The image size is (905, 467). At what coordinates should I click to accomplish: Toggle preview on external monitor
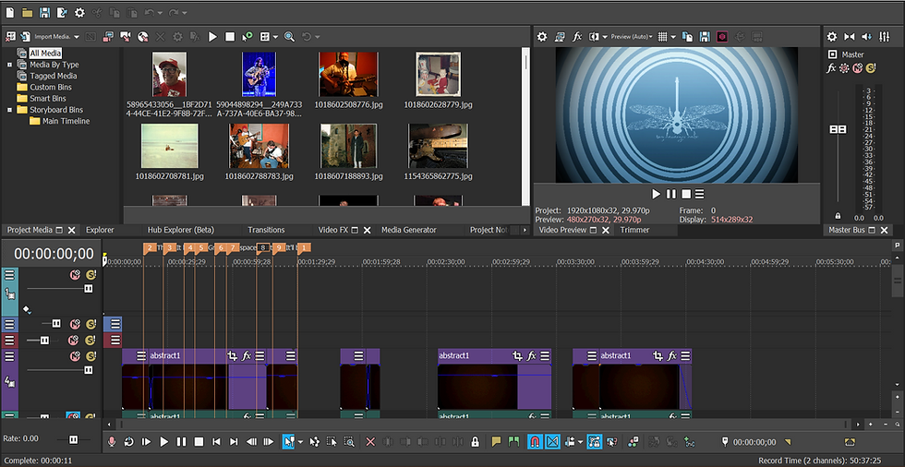pos(560,37)
